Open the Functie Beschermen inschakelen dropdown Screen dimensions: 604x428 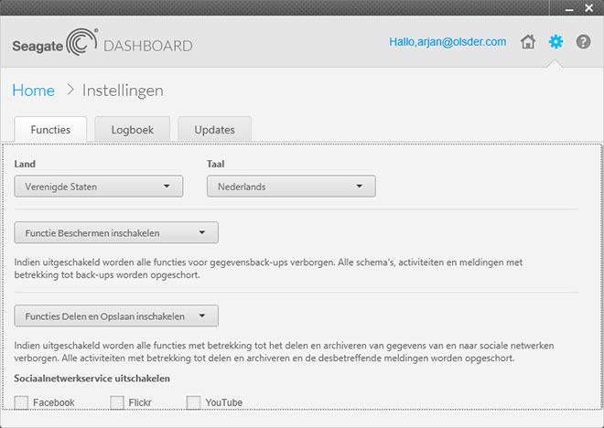coord(116,233)
